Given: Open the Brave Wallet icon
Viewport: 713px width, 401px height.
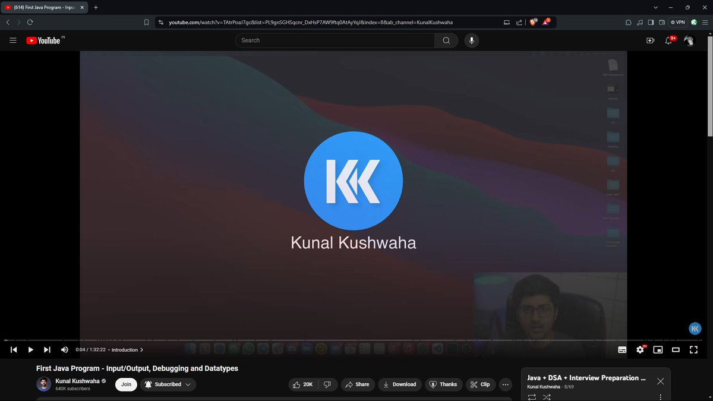Looking at the screenshot, I should tap(661, 22).
